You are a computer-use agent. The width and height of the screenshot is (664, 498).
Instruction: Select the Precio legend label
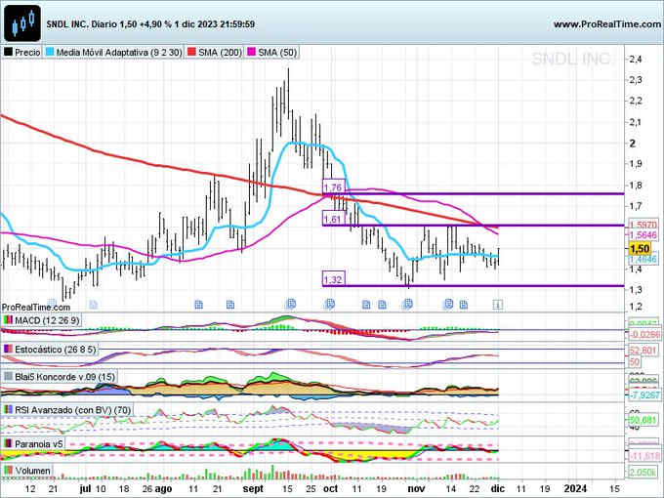27,53
